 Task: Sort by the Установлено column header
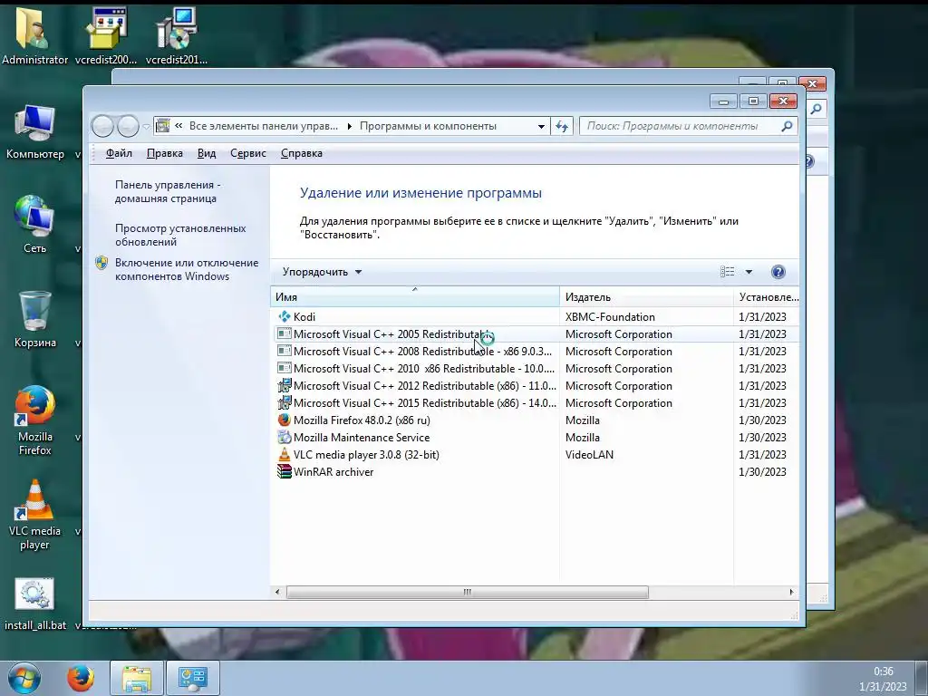pos(767,297)
